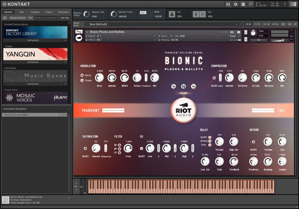Select the Chorus modulation radio button
The width and height of the screenshot is (299, 209).
pyautogui.click(x=82, y=75)
